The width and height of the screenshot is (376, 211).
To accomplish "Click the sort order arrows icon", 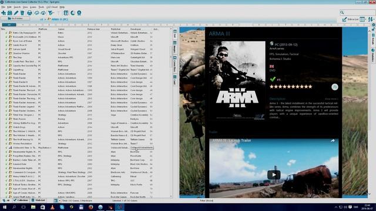I will (x=371, y=19).
